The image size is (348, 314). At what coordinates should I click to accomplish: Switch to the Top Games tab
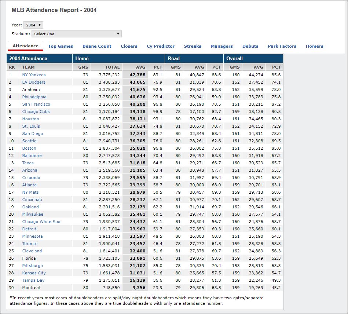tap(61, 46)
